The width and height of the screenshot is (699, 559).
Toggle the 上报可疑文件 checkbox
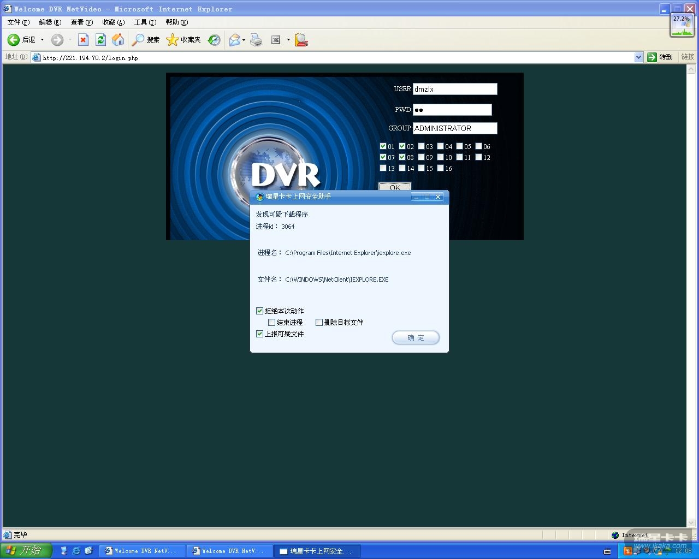259,334
